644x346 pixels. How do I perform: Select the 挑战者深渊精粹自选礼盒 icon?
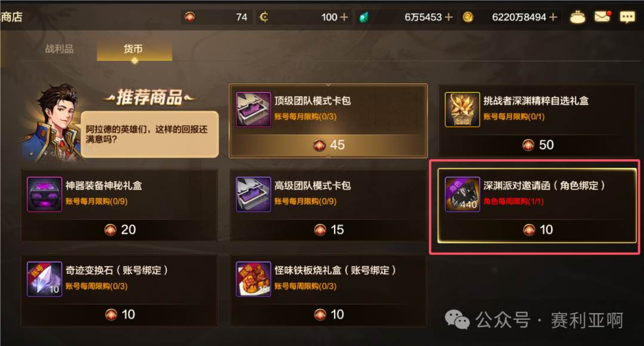(x=463, y=110)
